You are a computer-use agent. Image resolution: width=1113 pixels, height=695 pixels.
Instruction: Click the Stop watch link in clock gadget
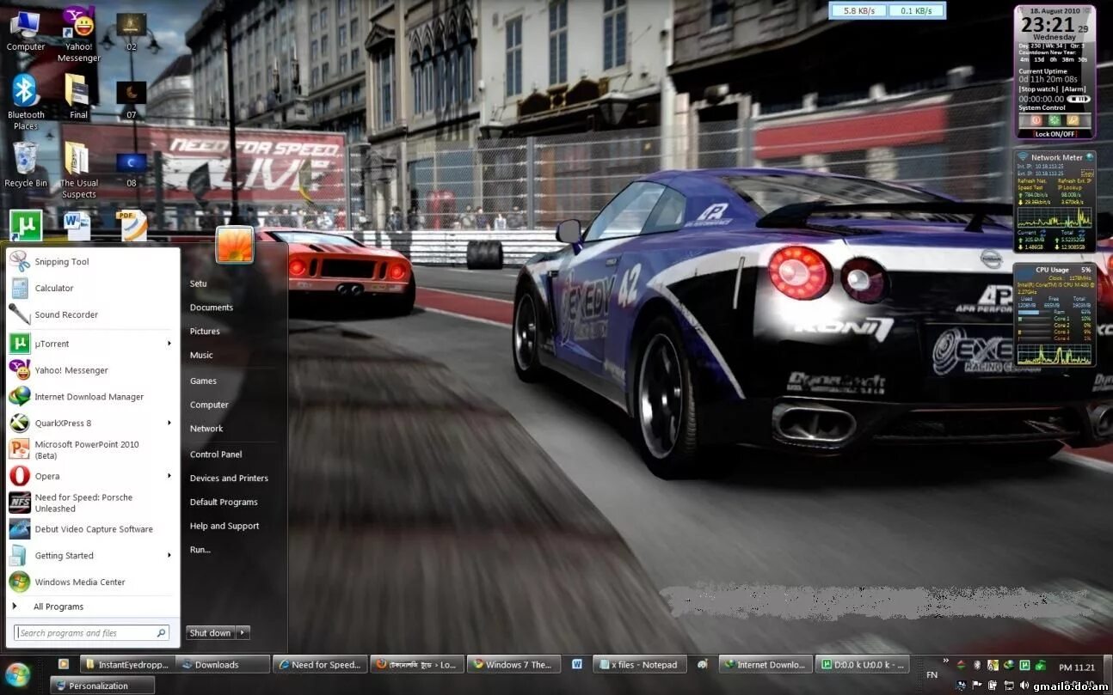(x=1039, y=89)
